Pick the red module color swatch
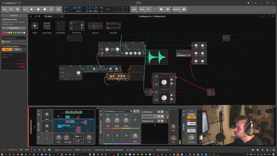 click(x=4, y=33)
